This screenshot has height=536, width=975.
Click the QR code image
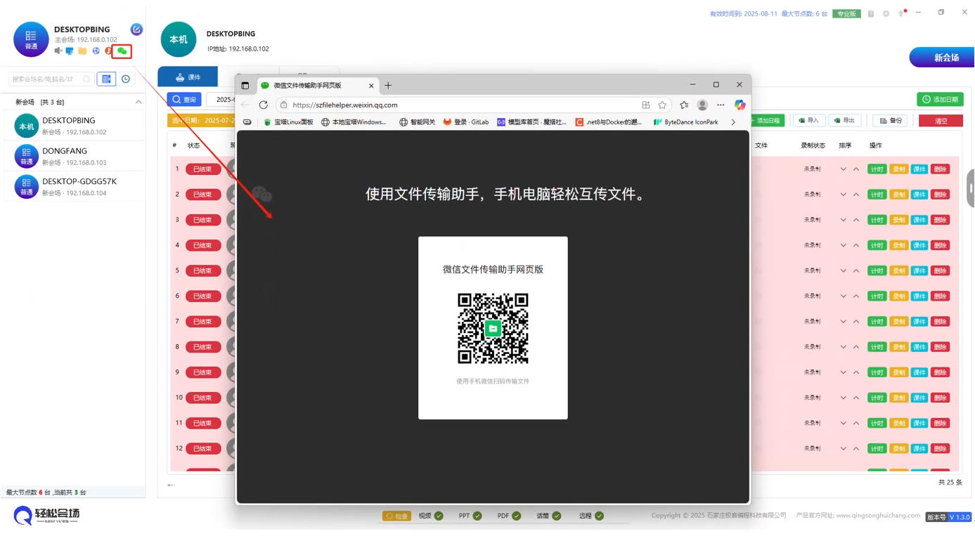tap(493, 328)
